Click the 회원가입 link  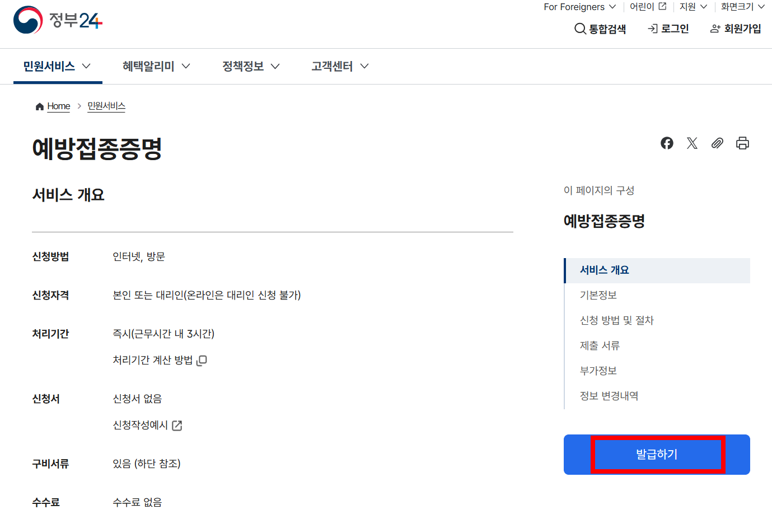point(735,29)
